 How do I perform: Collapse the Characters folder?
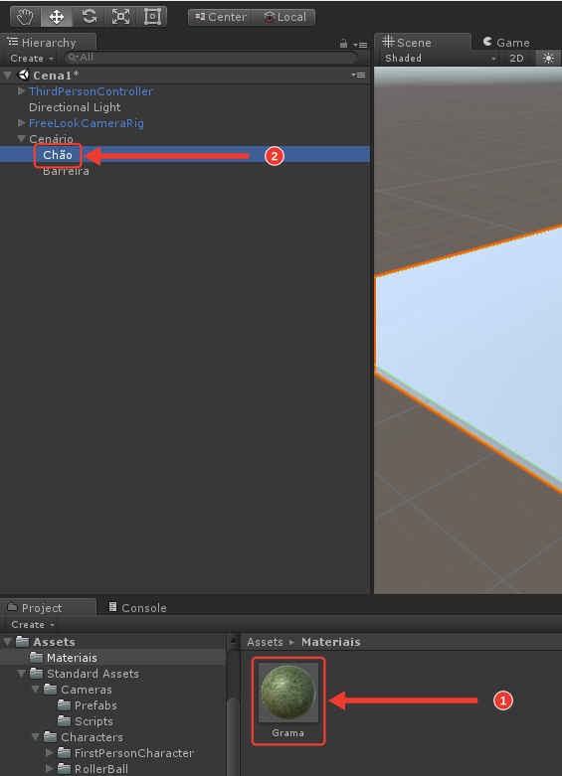coord(35,737)
